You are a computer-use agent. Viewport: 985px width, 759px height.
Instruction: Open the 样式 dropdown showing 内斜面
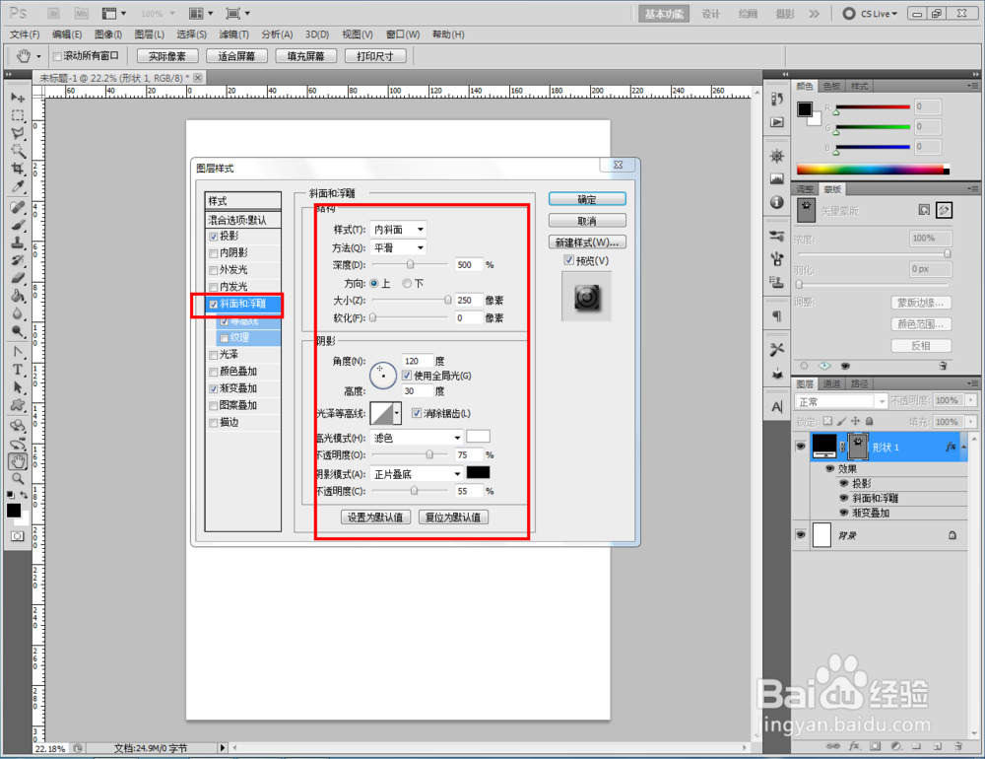pyautogui.click(x=398, y=230)
